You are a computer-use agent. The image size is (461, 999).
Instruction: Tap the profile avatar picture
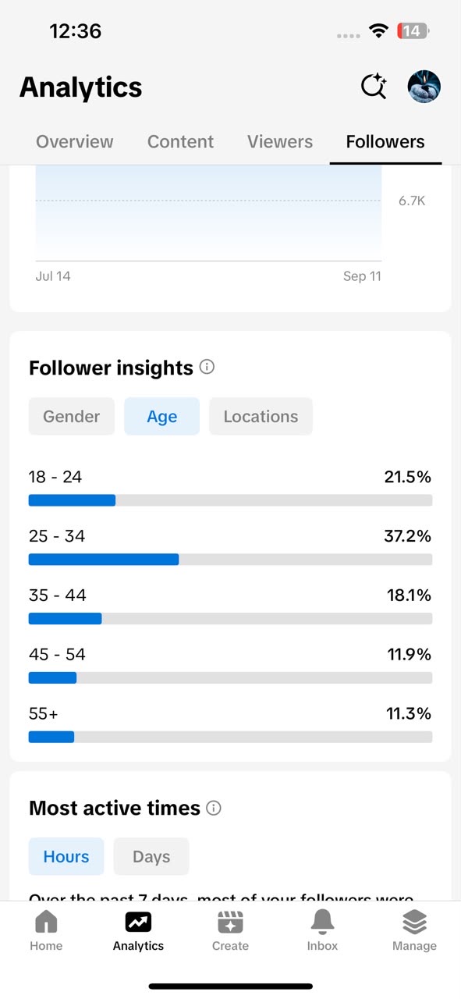[x=424, y=87]
